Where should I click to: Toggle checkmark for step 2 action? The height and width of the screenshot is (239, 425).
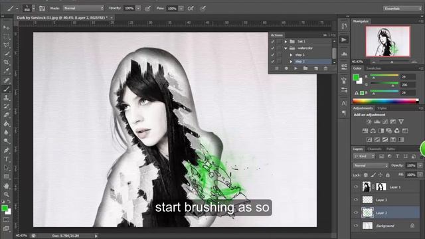pyautogui.click(x=273, y=62)
